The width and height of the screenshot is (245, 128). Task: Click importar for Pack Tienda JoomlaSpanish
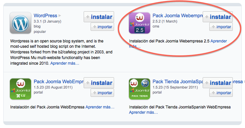coord(221,93)
